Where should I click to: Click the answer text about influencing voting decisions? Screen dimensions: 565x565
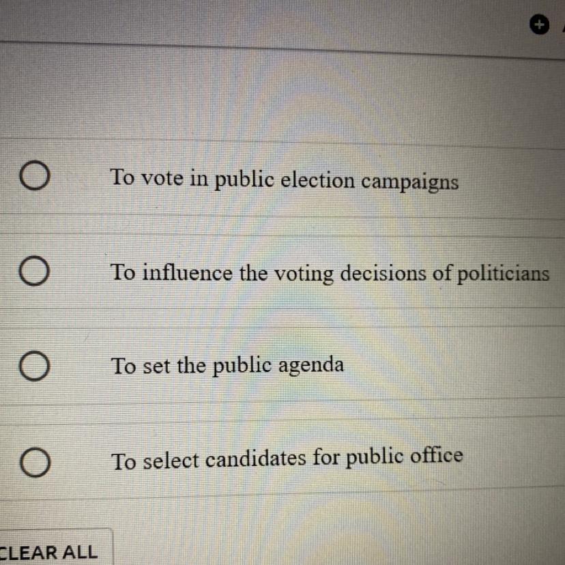(330, 274)
